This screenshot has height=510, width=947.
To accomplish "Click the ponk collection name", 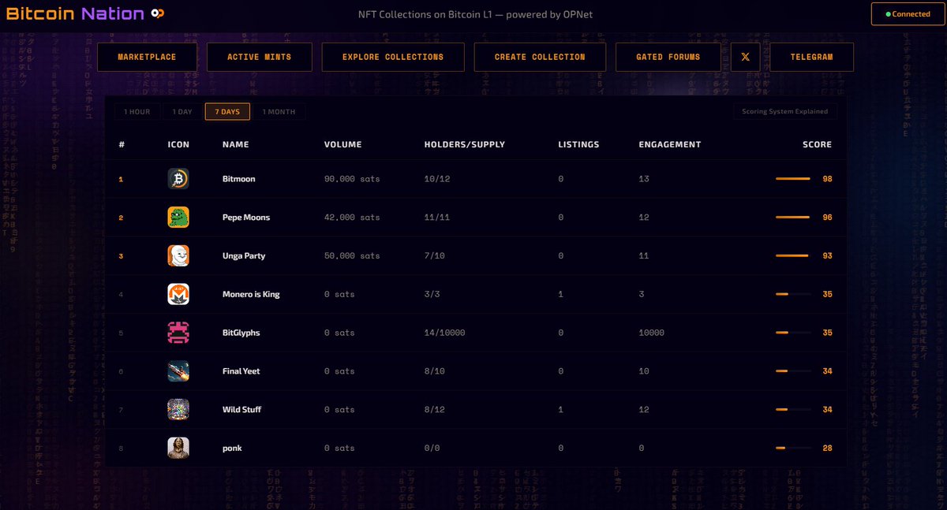I will (x=232, y=448).
